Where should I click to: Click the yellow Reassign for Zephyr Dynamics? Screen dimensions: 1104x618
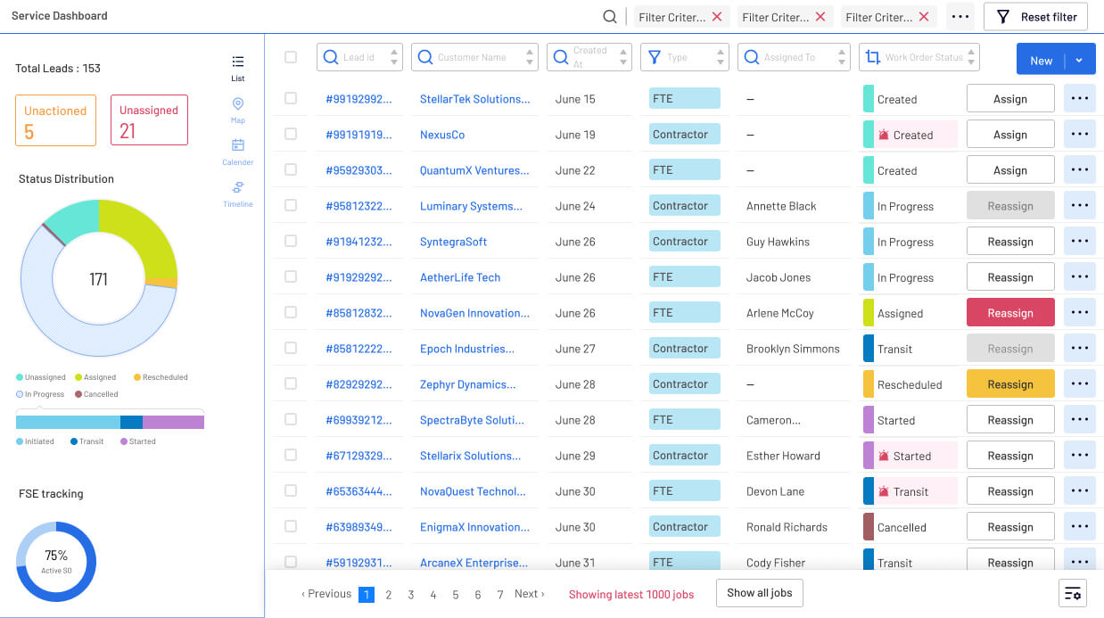(x=1010, y=383)
